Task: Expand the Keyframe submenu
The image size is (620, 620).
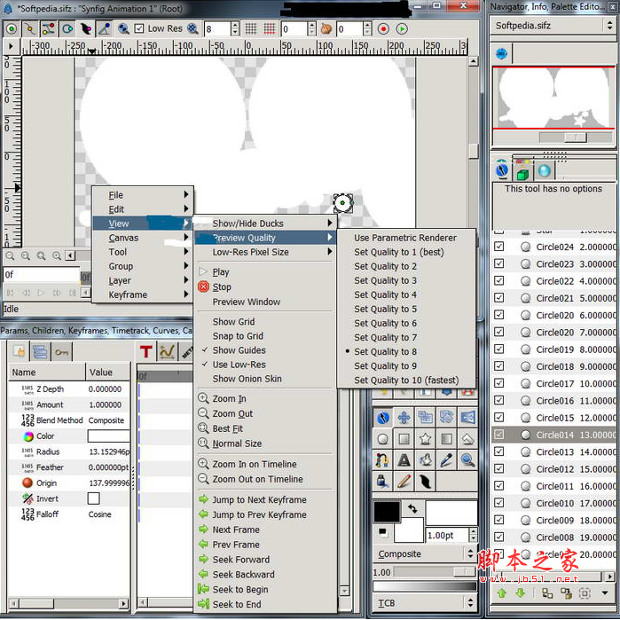Action: click(143, 294)
